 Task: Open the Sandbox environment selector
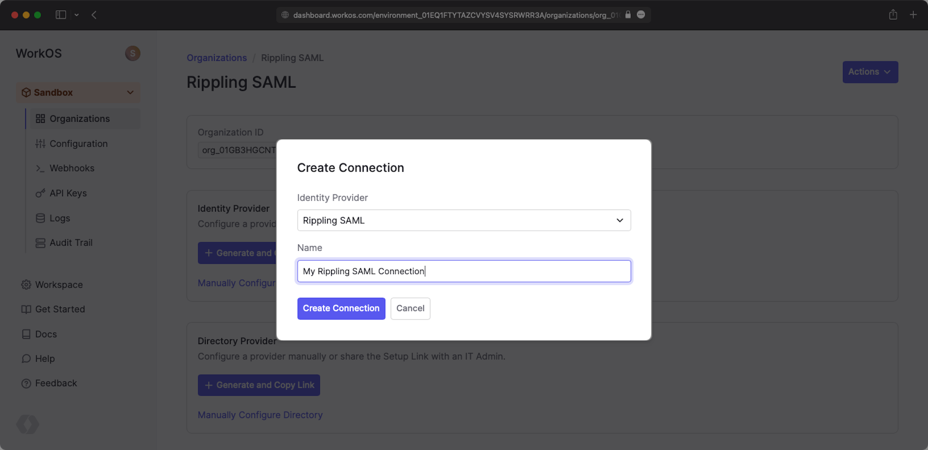coord(78,92)
